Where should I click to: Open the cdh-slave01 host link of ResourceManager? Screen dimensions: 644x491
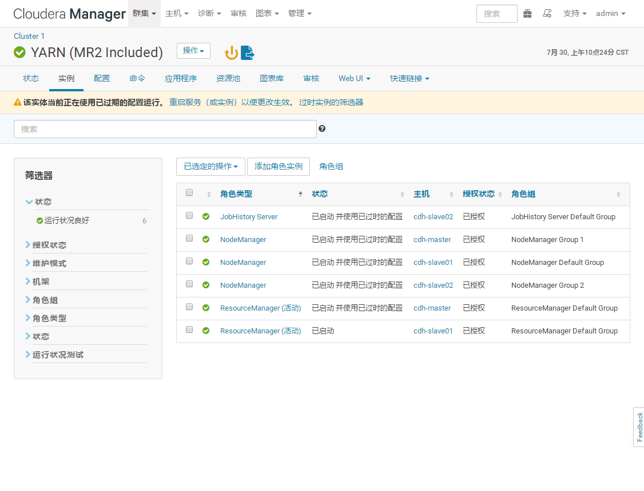pyautogui.click(x=433, y=331)
